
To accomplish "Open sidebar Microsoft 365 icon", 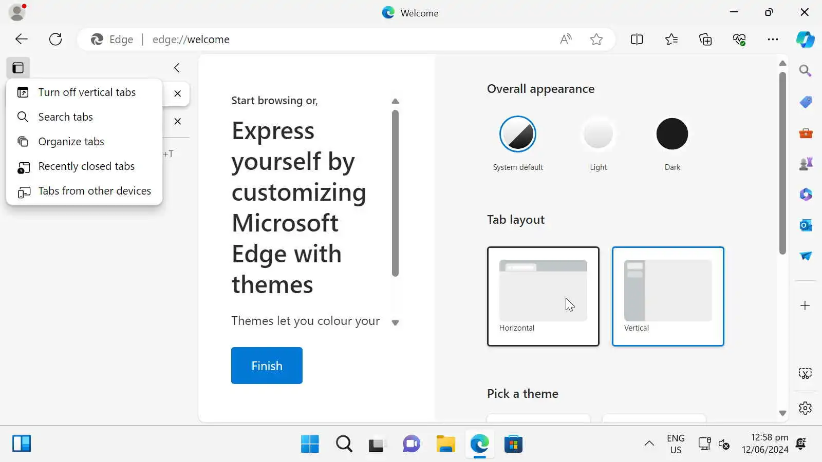I will [806, 195].
